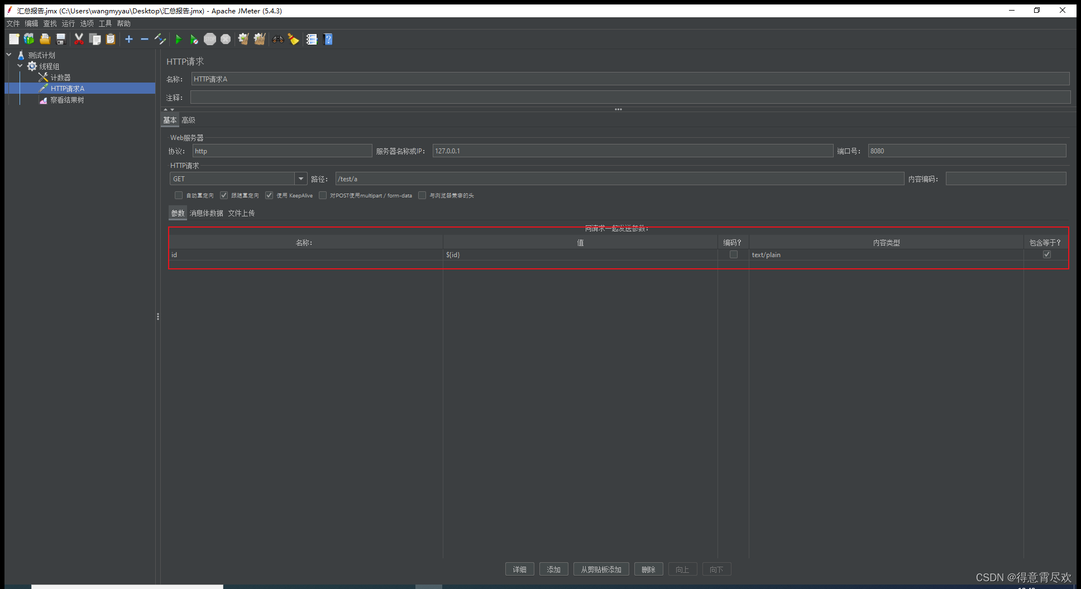Viewport: 1081px width, 589px height.
Task: Click the 名称 field with HTTP请求A
Action: (630, 79)
